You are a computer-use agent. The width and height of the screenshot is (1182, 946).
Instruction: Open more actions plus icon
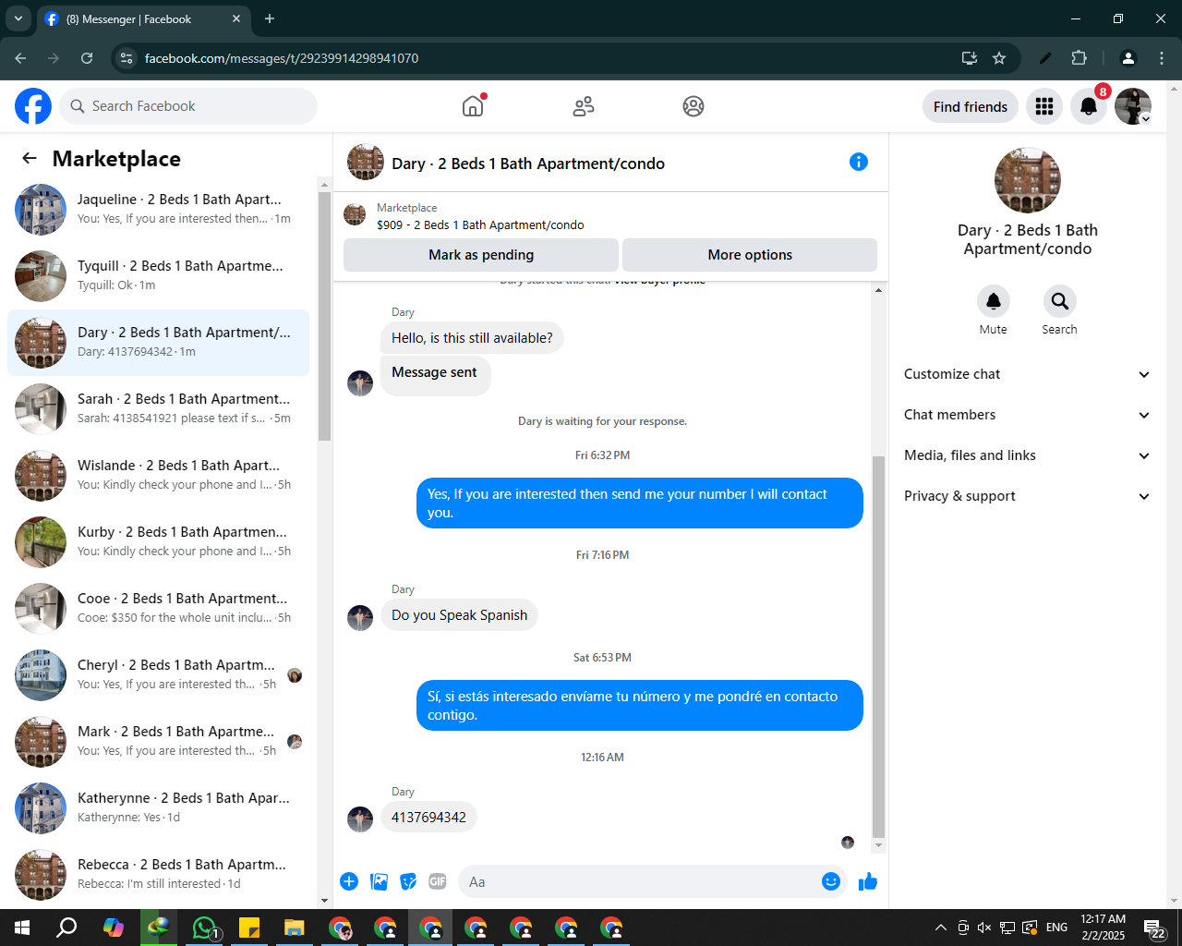(x=349, y=881)
